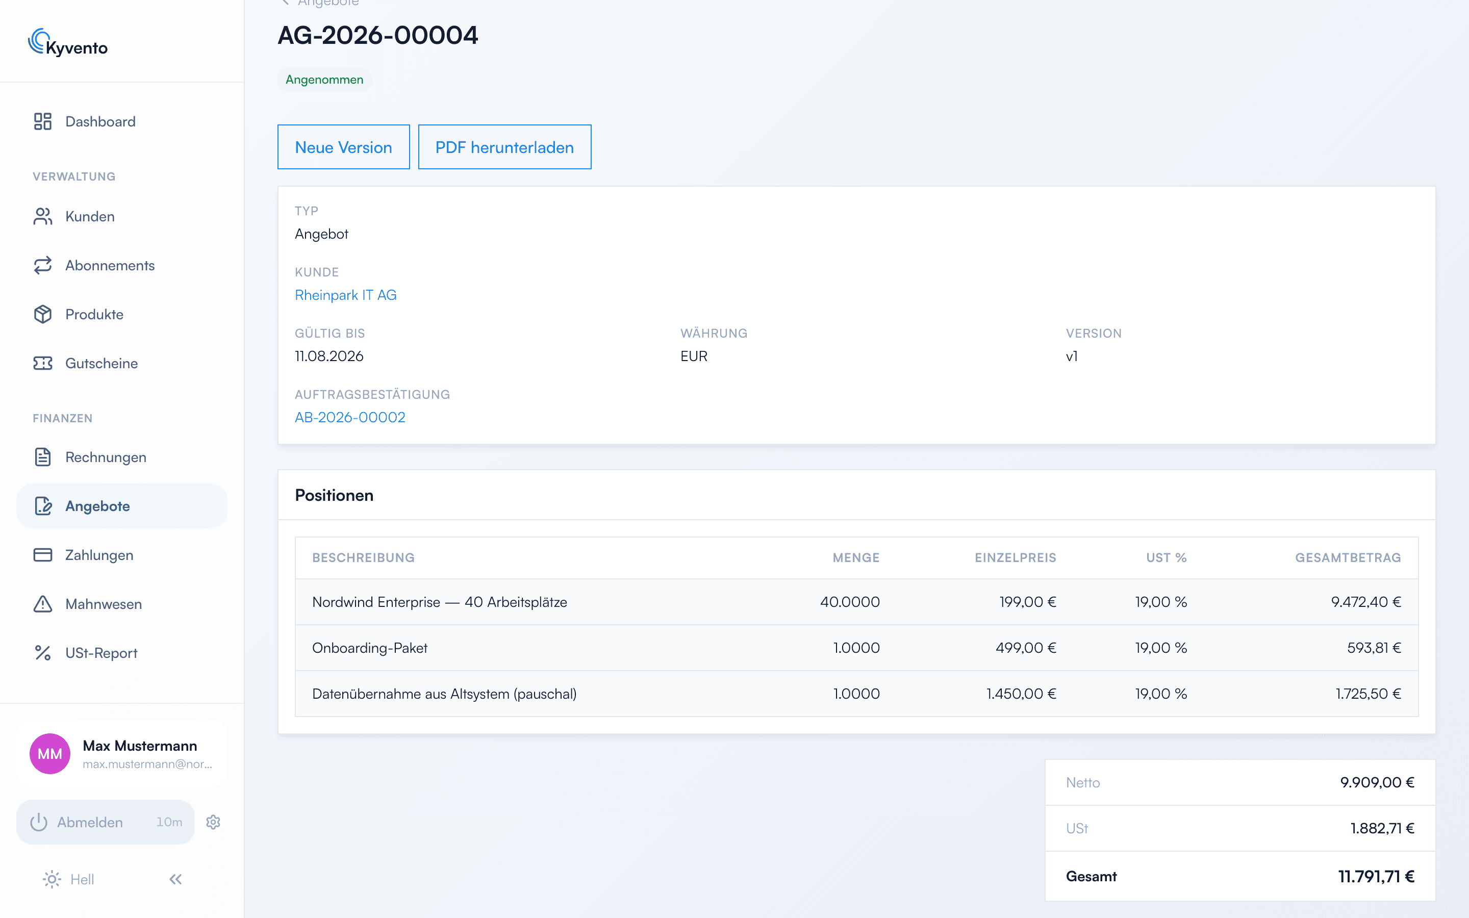
Task: Click the Netto amount 9.909,00 €
Action: tap(1377, 782)
